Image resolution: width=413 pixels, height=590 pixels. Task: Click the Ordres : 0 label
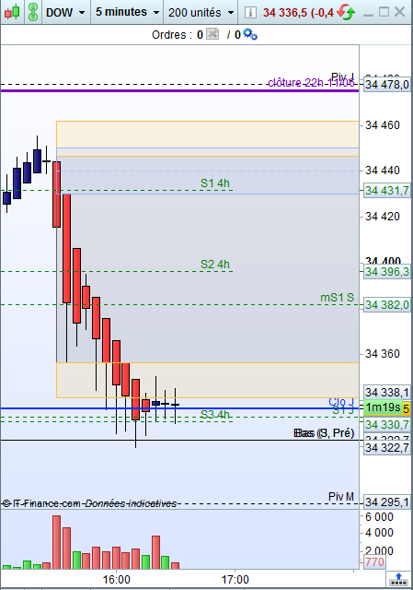(x=178, y=35)
